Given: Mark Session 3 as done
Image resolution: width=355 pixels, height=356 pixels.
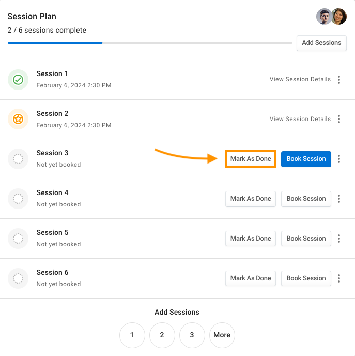Looking at the screenshot, I should coord(251,159).
